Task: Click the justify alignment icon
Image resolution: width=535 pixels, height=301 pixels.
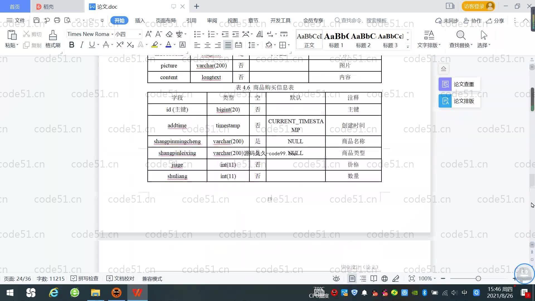Action: [x=228, y=45]
